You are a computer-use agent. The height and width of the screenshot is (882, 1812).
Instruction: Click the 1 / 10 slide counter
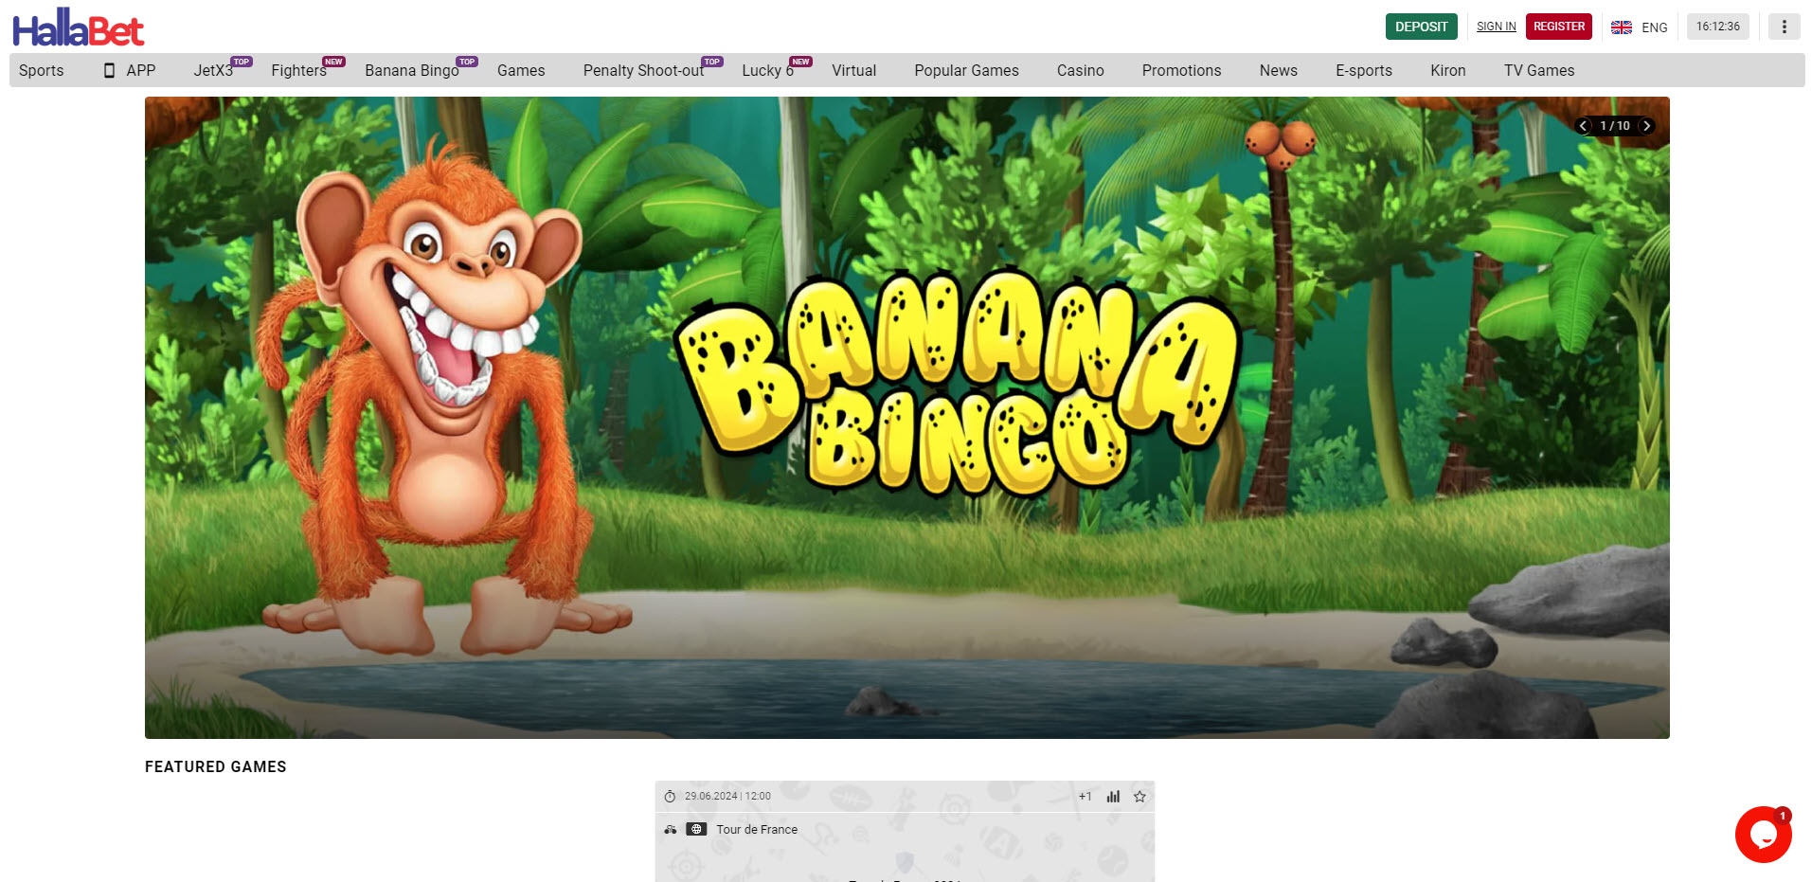(1615, 126)
